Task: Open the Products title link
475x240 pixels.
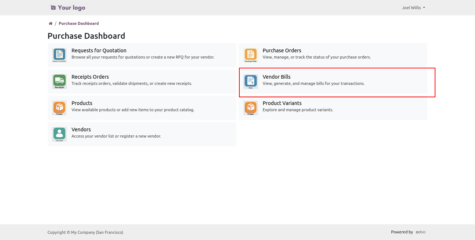Action: (x=82, y=103)
